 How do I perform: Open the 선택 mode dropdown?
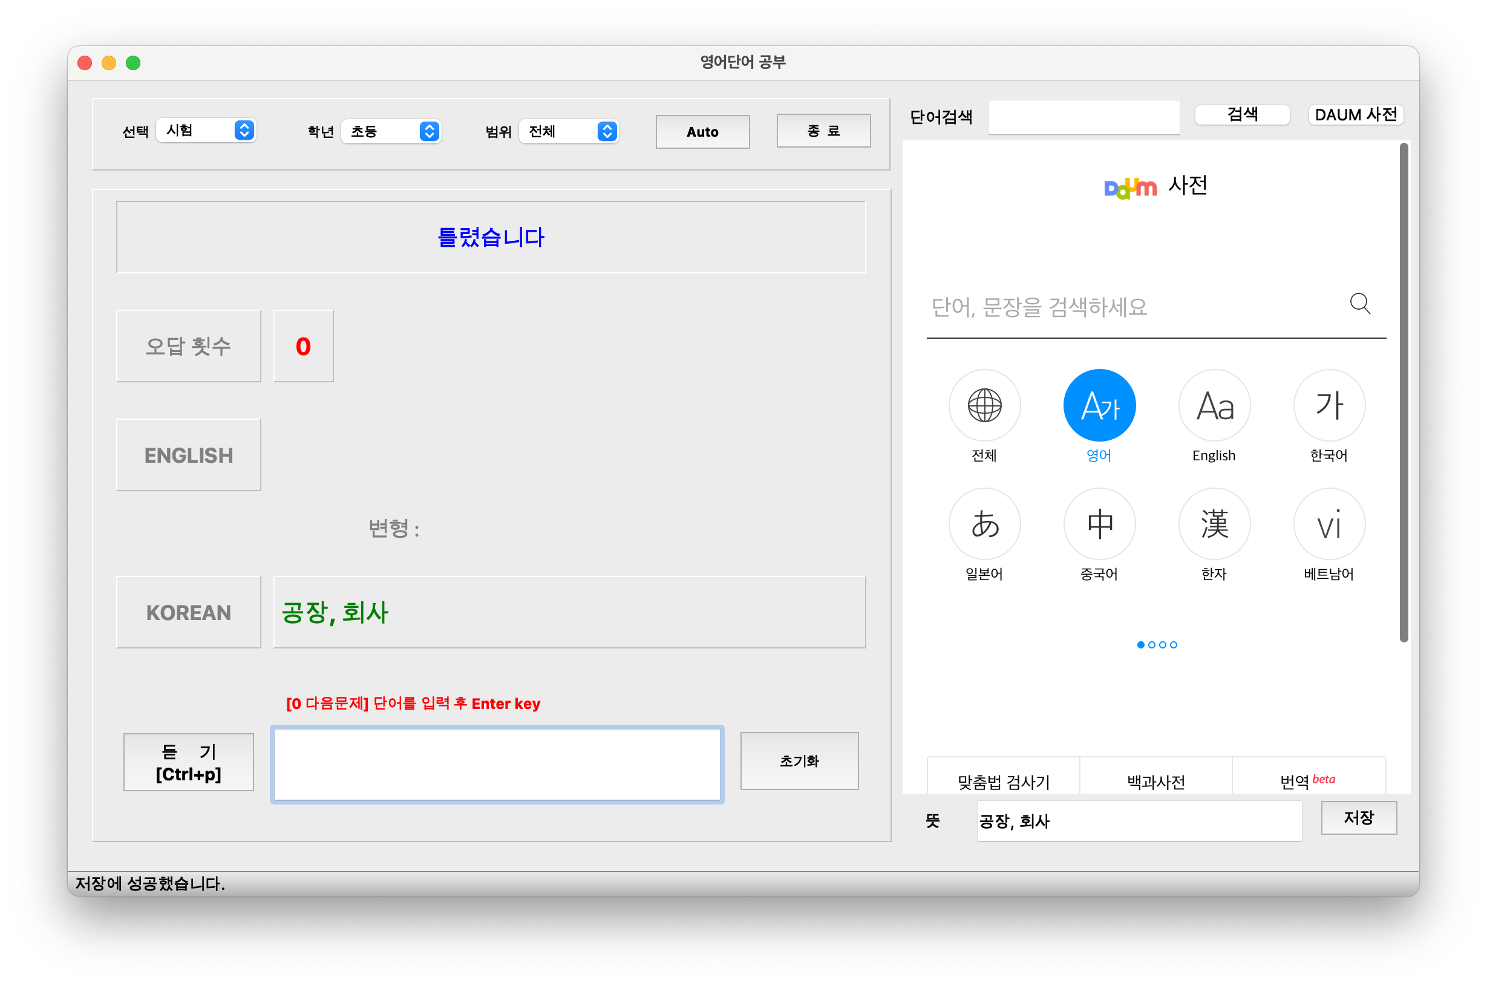point(206,130)
